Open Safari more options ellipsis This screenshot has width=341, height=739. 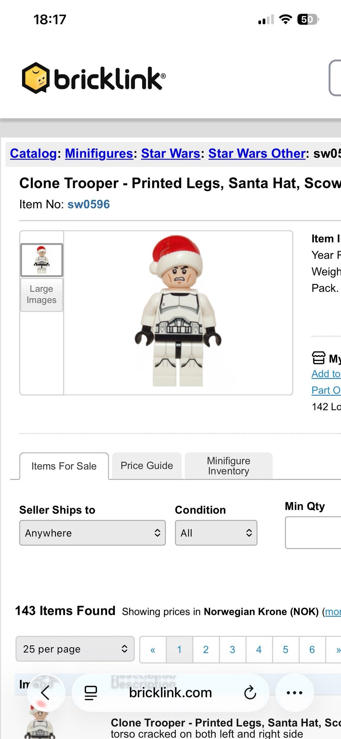[x=294, y=693]
